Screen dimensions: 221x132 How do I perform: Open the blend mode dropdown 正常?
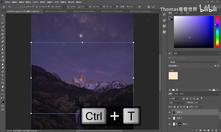tap(177, 103)
